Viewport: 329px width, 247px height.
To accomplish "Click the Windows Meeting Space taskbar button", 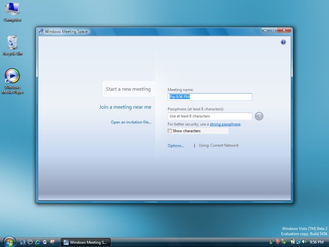I will 85,242.
